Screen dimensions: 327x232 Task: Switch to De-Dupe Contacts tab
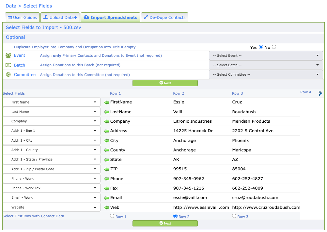(164, 18)
